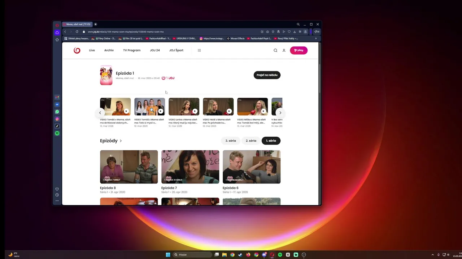Select the 2. séria filter
The height and width of the screenshot is (259, 462).
point(251,141)
